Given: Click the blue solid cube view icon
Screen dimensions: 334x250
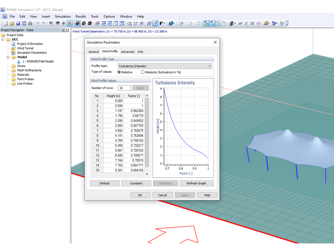Looking at the screenshot, I should [x=171, y=23].
